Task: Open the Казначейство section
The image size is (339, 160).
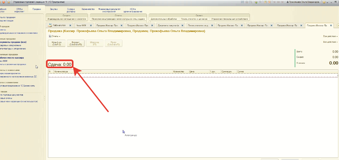Action: 88,9
